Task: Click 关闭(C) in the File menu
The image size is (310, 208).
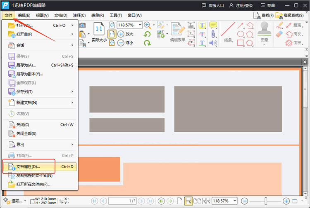Action: 40,125
